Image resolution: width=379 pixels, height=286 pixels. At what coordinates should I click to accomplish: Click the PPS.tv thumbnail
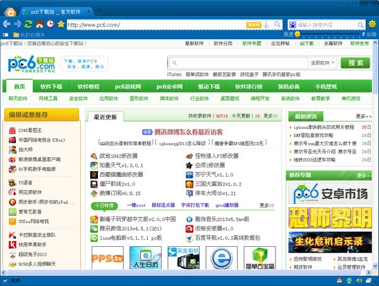point(107,258)
